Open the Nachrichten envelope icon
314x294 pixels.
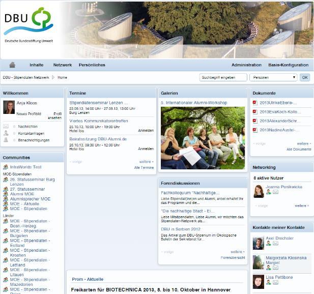point(6,126)
